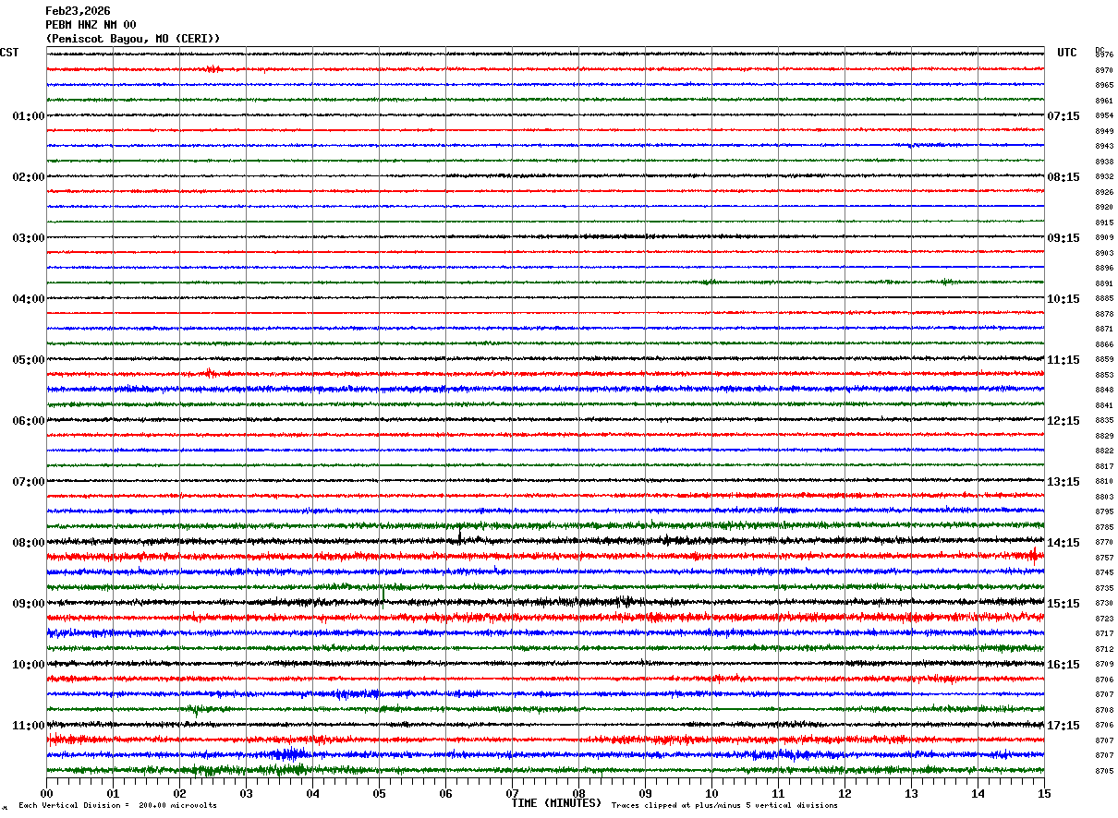Screen dimensions: 1118x818
Task: Click the "UTC" timezone label
Action: coord(1067,53)
